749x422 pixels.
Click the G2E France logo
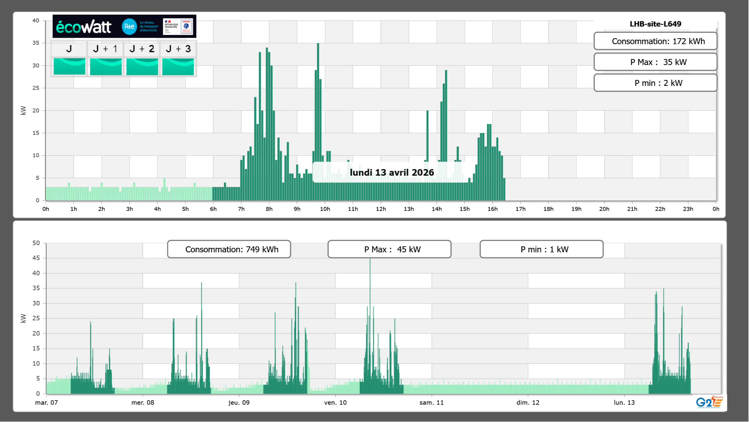[709, 402]
